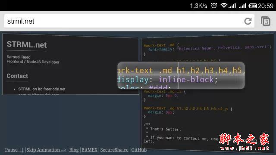Image resolution: width=276 pixels, height=155 pixels.
Task: Click the Samuel Reed name text
Action: 19,57
